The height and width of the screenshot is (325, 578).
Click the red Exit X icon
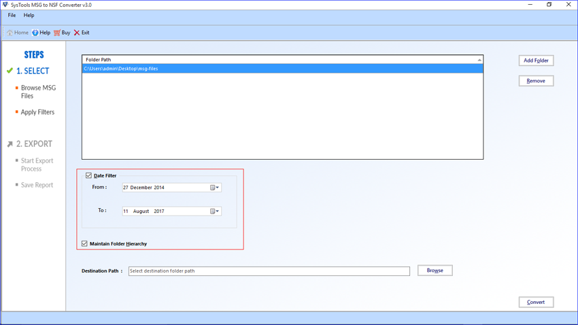click(77, 33)
